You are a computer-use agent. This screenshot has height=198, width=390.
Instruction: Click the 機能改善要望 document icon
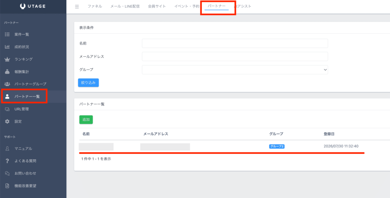tap(7, 185)
